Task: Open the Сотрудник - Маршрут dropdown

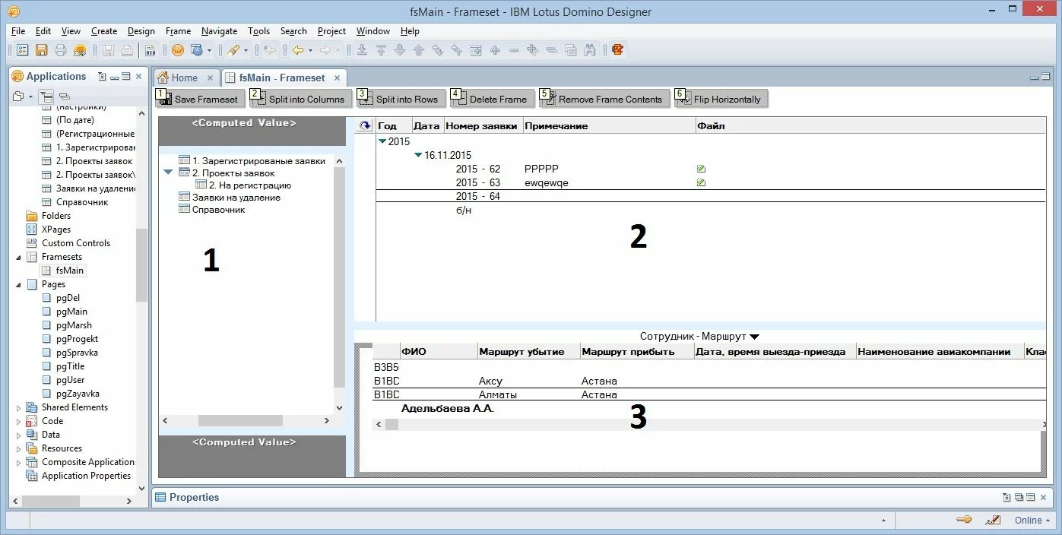Action: (x=754, y=336)
